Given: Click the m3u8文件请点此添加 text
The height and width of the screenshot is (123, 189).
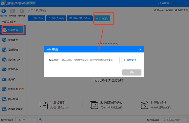Looking at the screenshot, I should (108, 80).
